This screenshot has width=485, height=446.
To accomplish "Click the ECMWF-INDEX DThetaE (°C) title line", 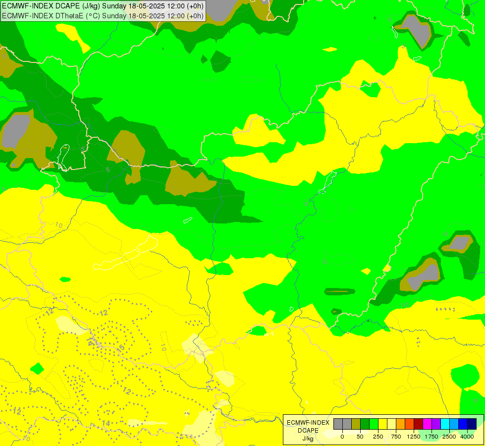I will pyautogui.click(x=103, y=16).
